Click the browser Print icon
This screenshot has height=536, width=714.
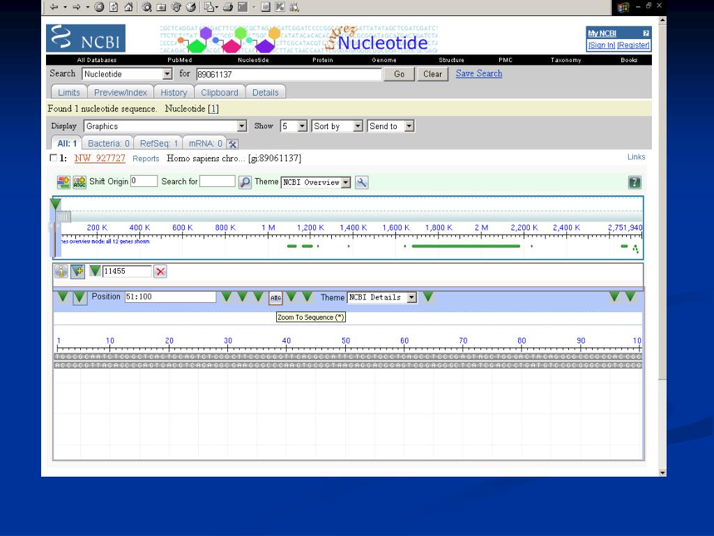pos(228,7)
